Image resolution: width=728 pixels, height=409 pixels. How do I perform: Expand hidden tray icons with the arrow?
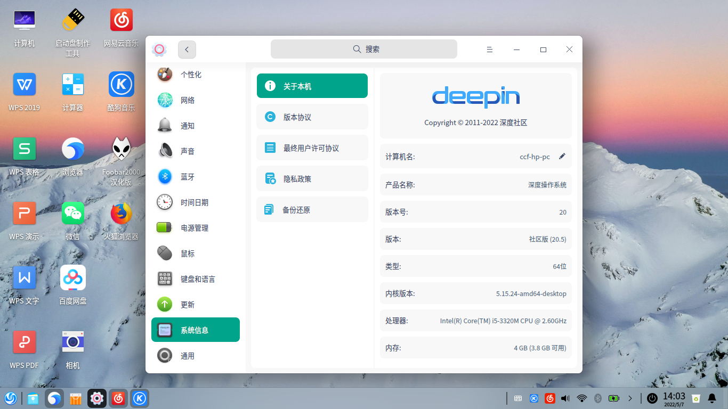[x=630, y=398]
